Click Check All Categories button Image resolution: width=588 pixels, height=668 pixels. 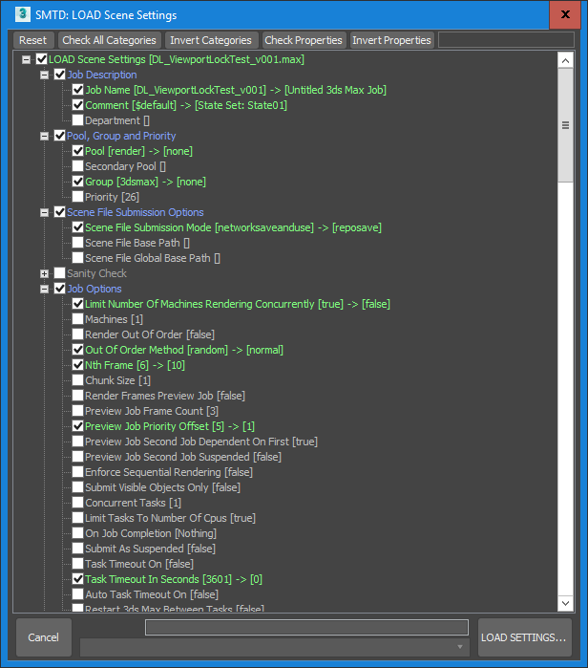point(110,40)
